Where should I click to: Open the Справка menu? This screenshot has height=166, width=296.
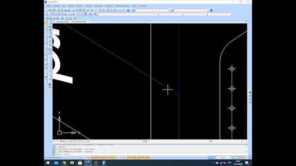(143, 6)
